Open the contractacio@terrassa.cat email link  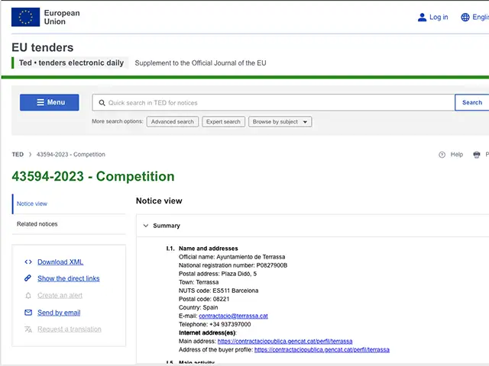point(233,316)
